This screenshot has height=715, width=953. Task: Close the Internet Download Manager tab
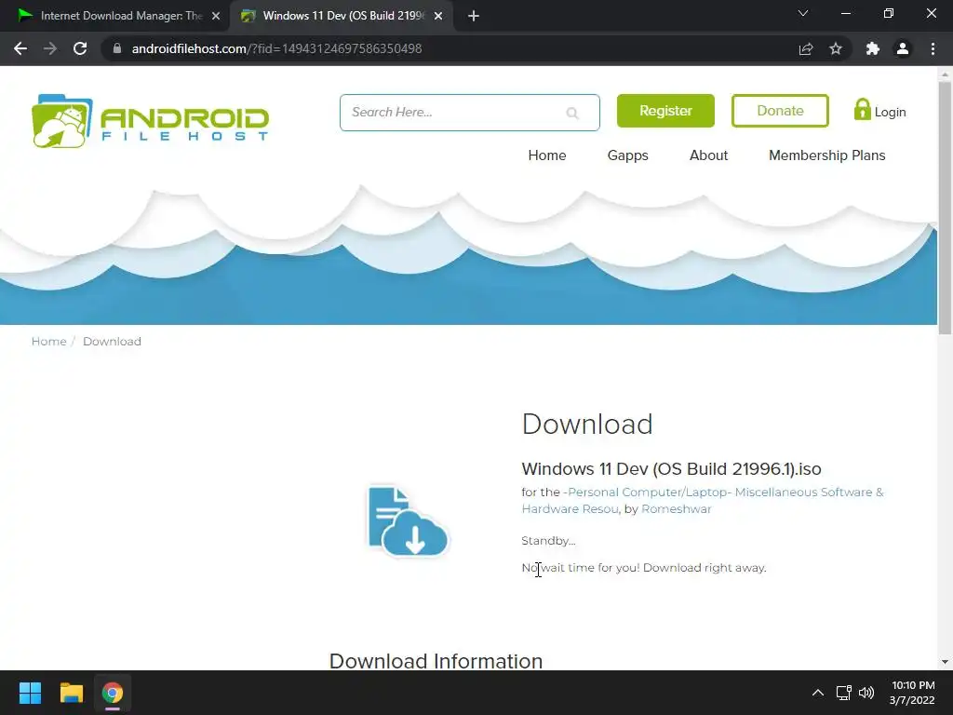tap(216, 16)
